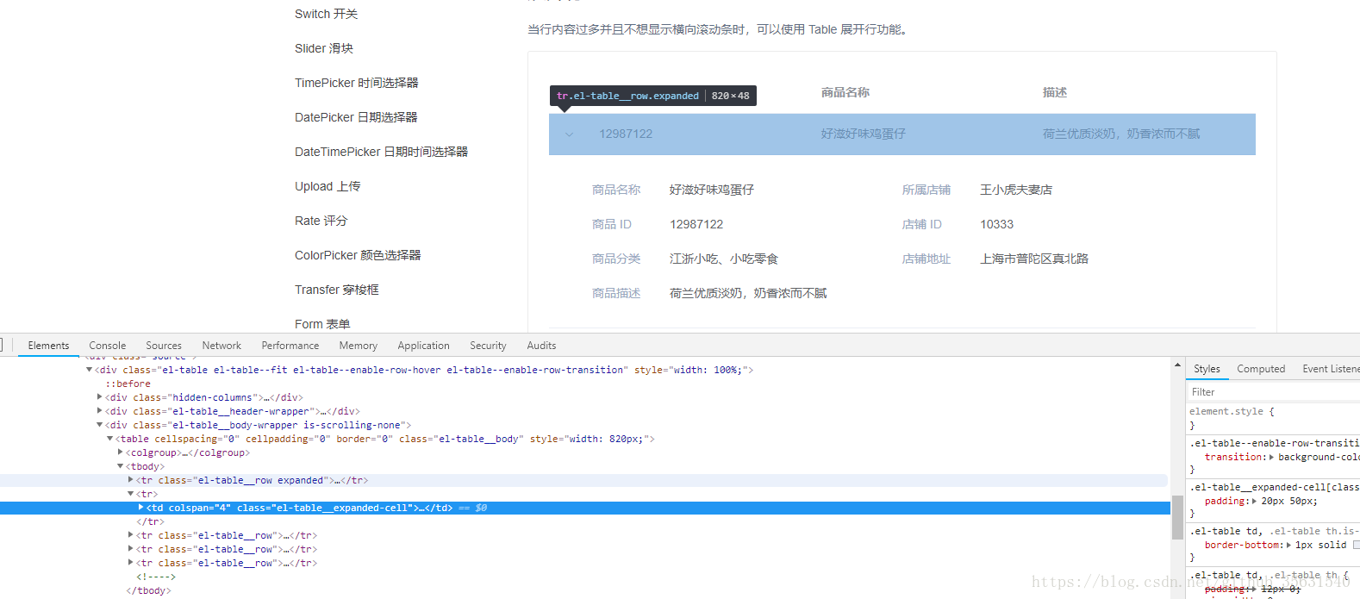Select the Styles sidebar tab

(x=1207, y=369)
